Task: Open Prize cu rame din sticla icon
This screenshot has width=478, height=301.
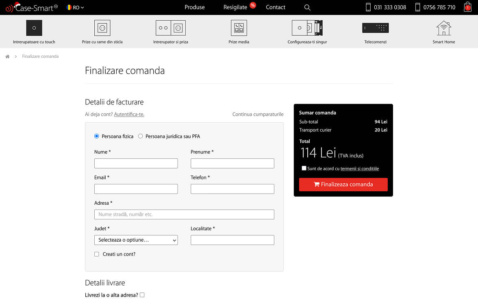Action: (102, 28)
